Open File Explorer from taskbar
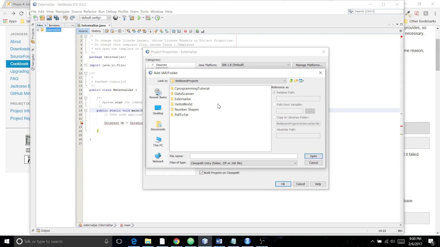Image resolution: width=440 pixels, height=247 pixels. click(x=148, y=241)
